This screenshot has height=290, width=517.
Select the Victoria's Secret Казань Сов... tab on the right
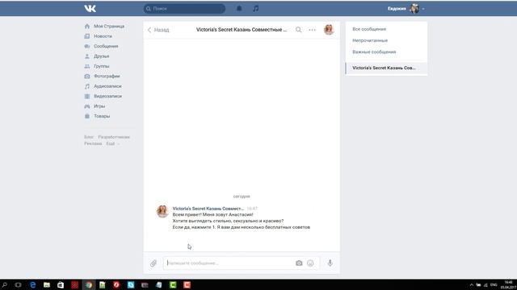(386, 68)
